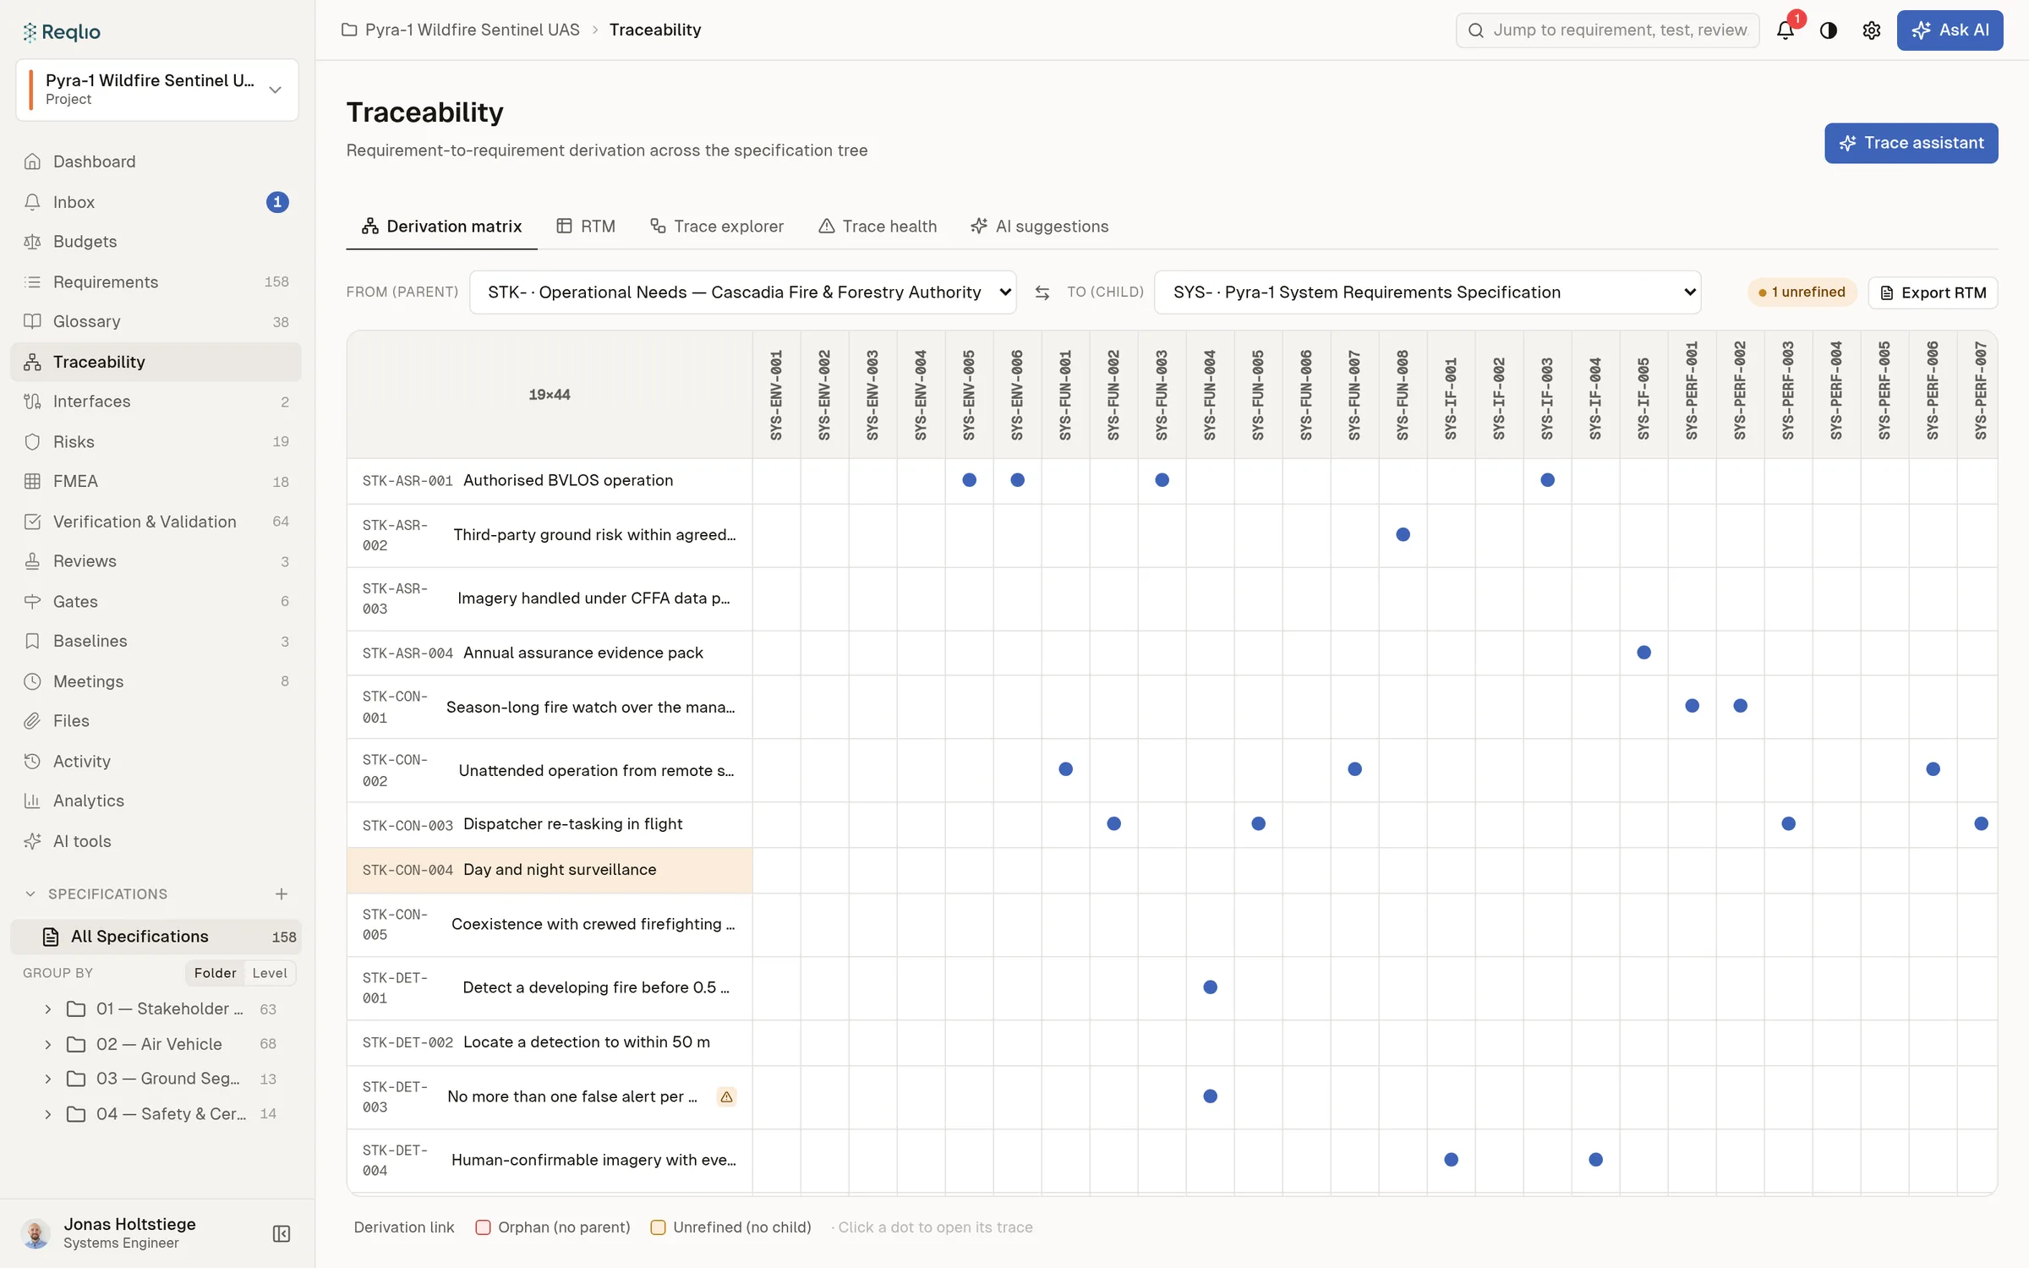Open warning icon on STK-DET-003 row

click(726, 1096)
